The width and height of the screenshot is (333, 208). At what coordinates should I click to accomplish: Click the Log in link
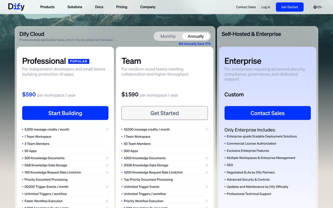click(x=266, y=7)
